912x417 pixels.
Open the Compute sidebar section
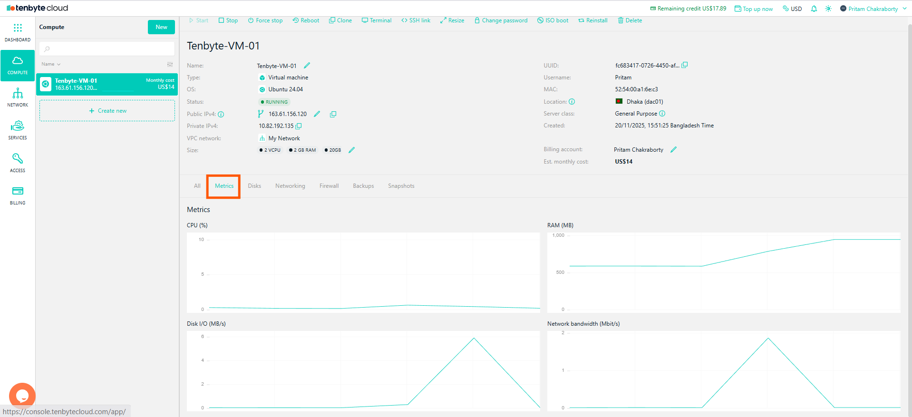coord(18,66)
